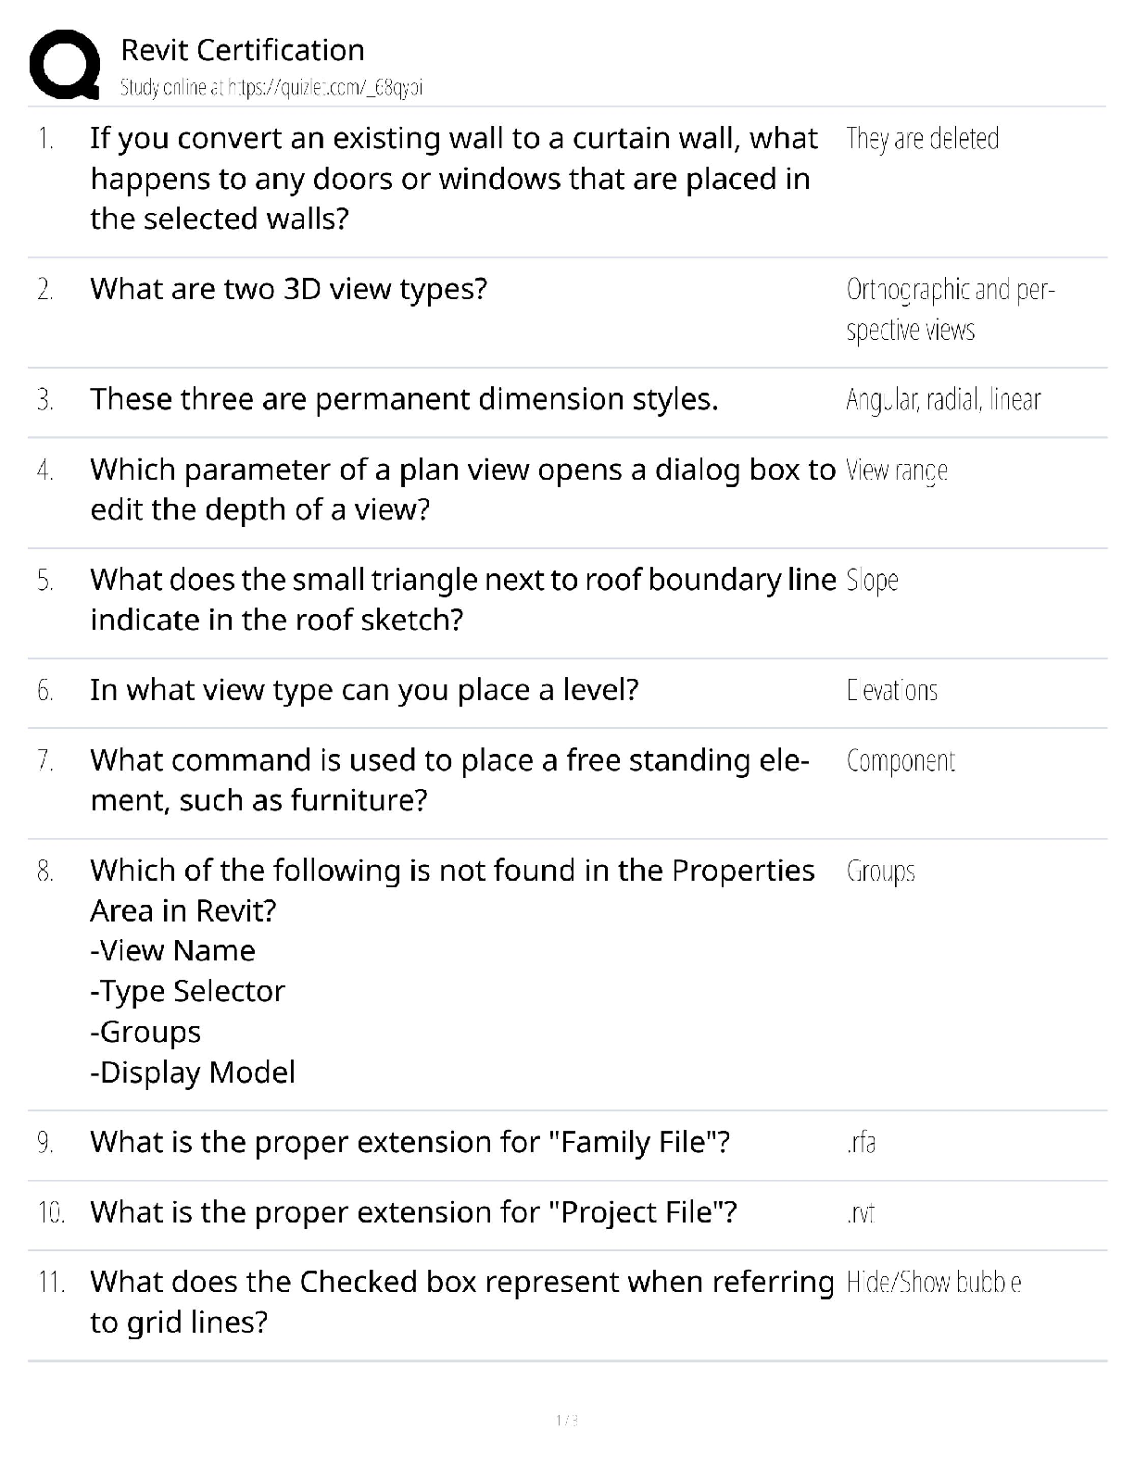
Task: Click the Revit Certification title
Action: 243,50
